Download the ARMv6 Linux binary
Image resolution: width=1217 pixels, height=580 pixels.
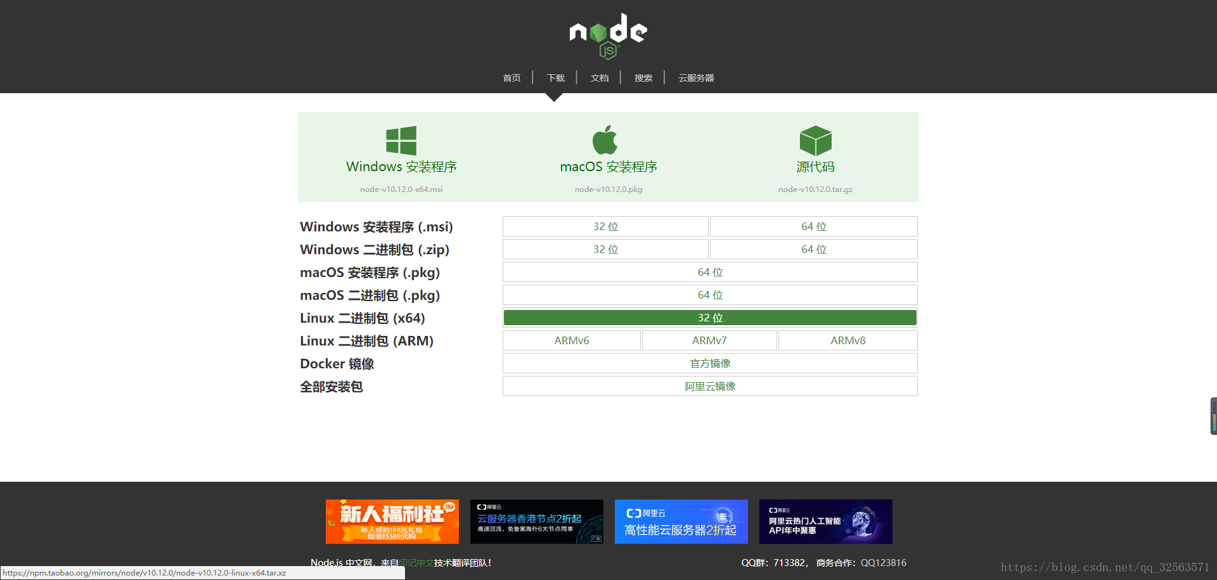click(572, 340)
